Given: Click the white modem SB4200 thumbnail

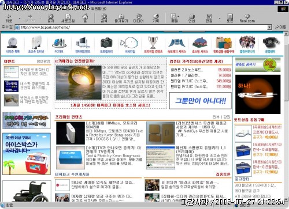Looking at the screenshot, I should pyautogui.click(x=71, y=133).
